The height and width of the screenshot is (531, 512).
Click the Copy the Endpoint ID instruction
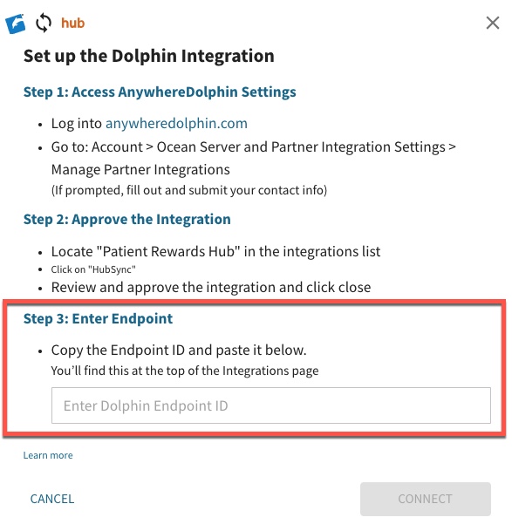179,351
